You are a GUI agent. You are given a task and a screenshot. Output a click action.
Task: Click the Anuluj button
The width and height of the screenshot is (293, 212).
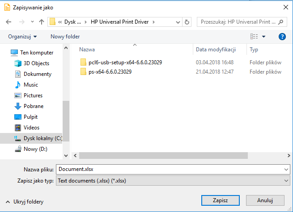(x=265, y=200)
